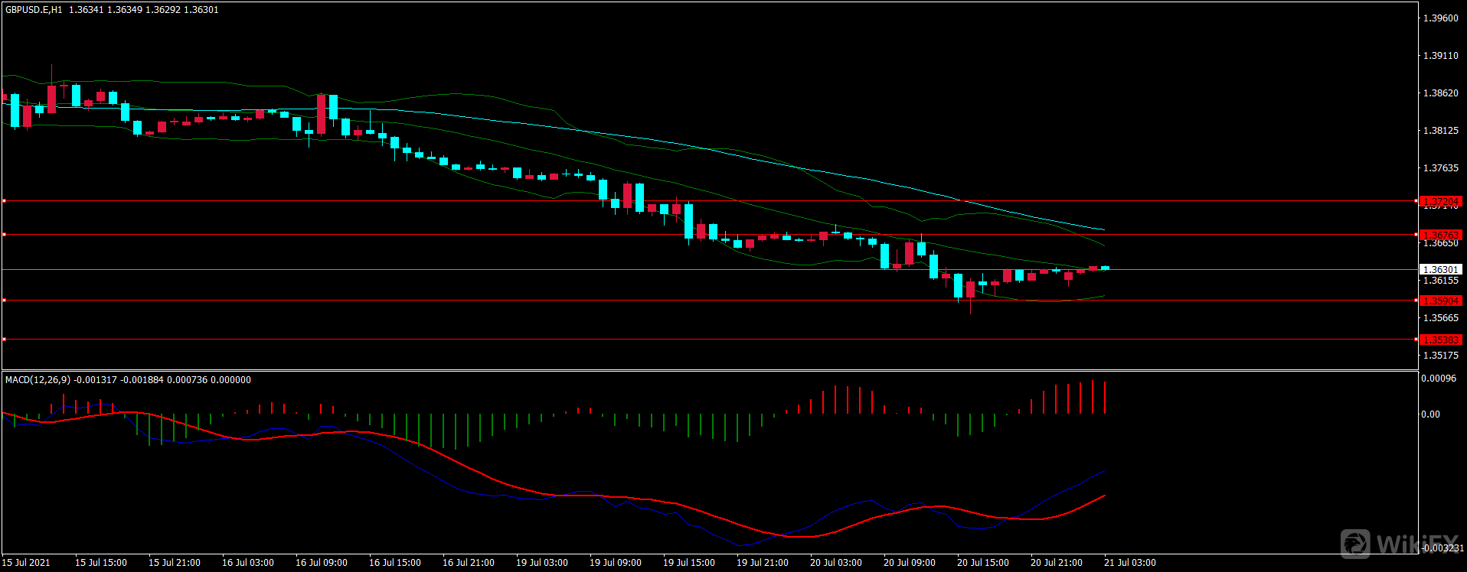Click the red 1.35383 price level tag
Image resolution: width=1467 pixels, height=572 pixels.
[1440, 340]
